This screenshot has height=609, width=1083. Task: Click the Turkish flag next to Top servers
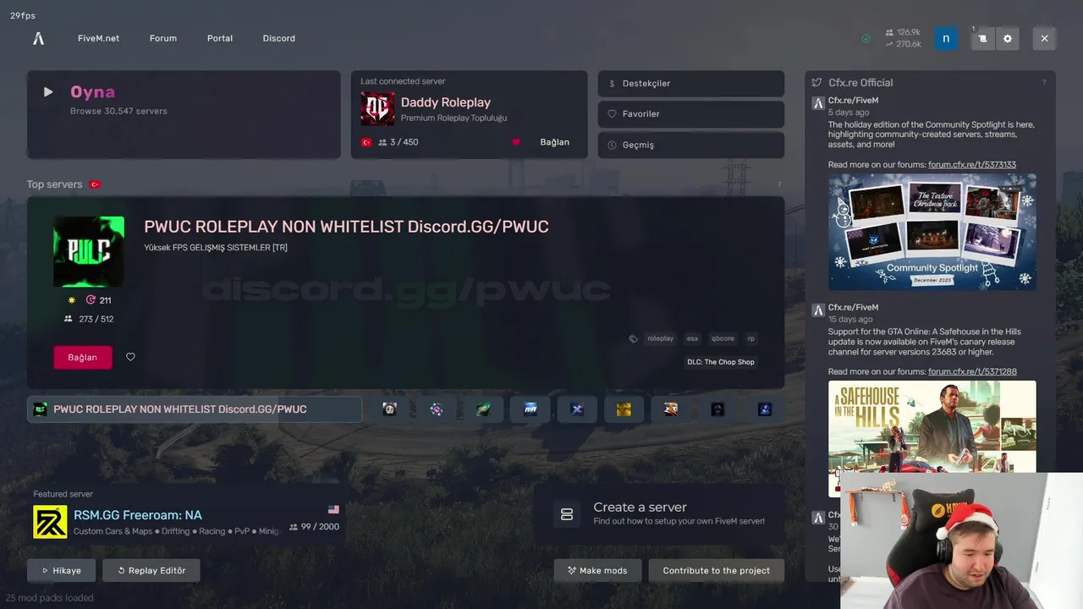pyautogui.click(x=95, y=184)
